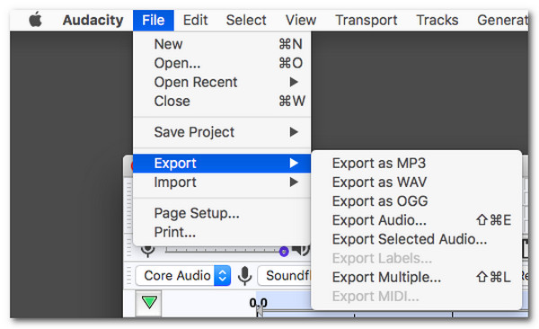Viewport: 539px width, 329px height.
Task: Click Export Multiple...
Action: (417, 277)
